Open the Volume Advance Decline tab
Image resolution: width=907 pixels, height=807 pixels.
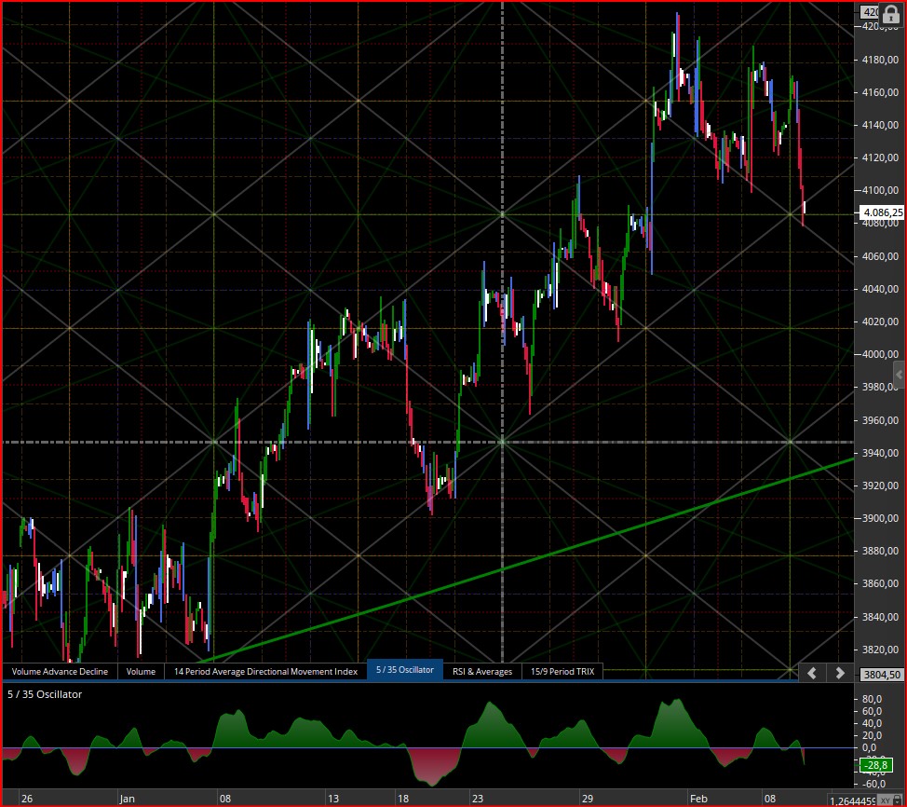click(60, 672)
